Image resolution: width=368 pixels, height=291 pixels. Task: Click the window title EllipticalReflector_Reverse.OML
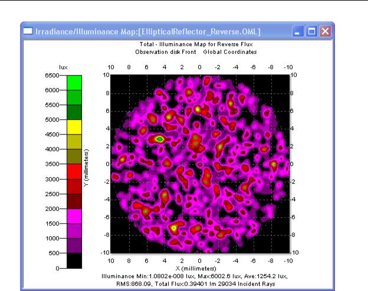(199, 32)
